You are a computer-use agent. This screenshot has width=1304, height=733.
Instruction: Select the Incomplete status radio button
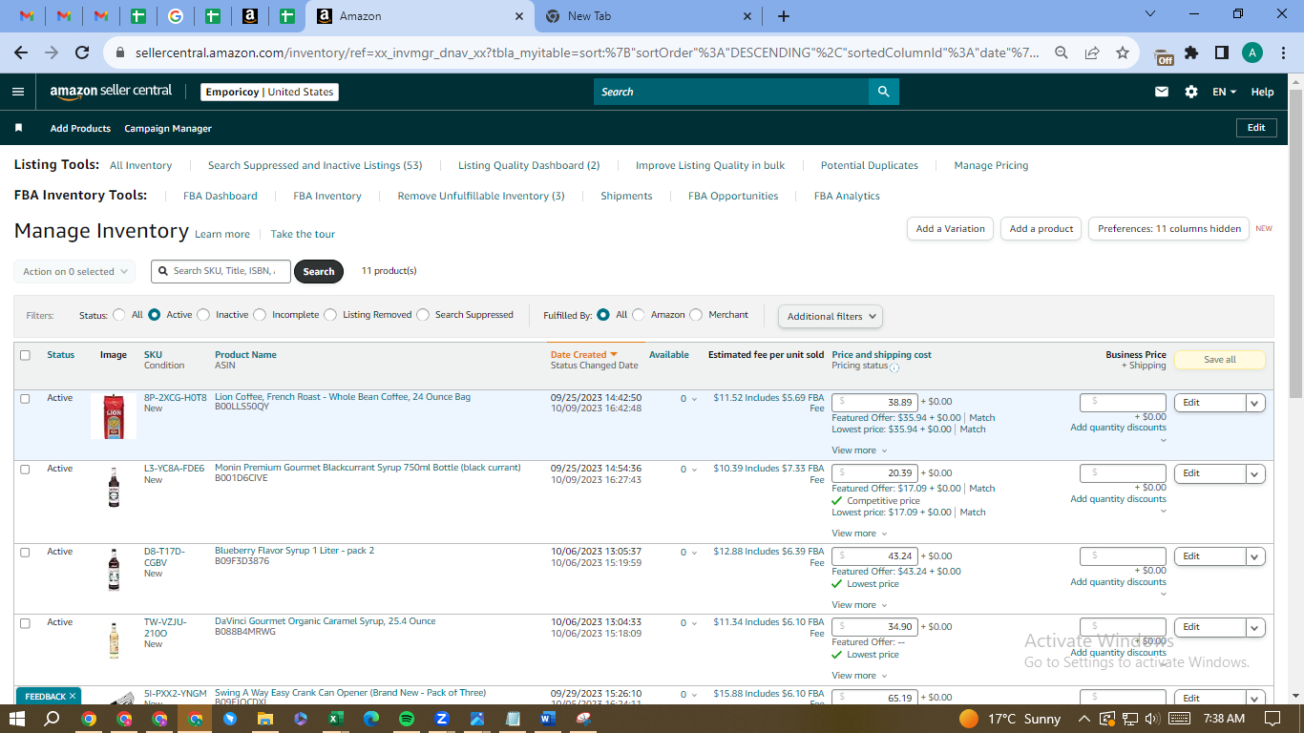260,315
